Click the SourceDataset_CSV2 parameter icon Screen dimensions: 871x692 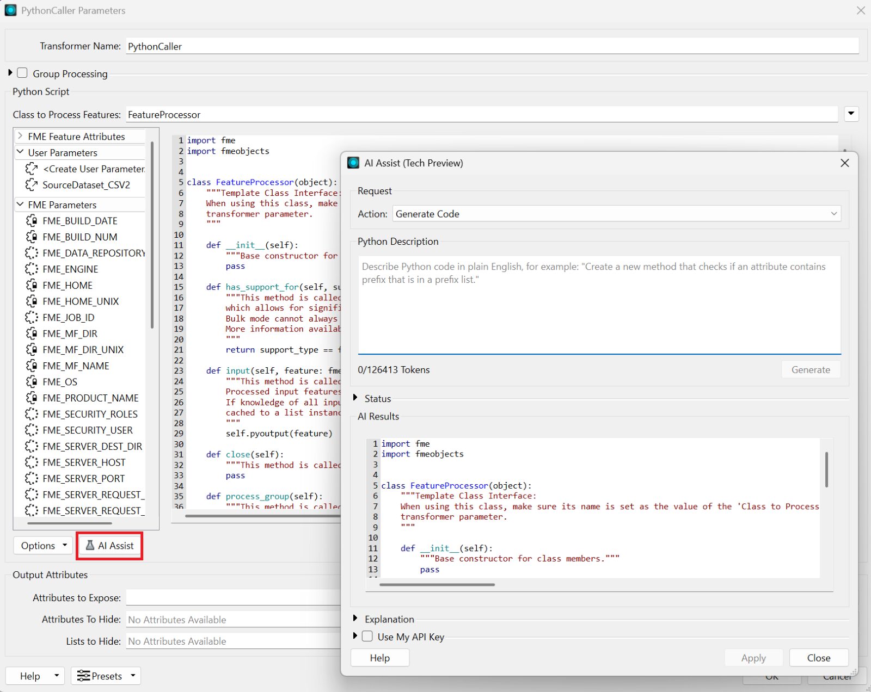(x=32, y=185)
